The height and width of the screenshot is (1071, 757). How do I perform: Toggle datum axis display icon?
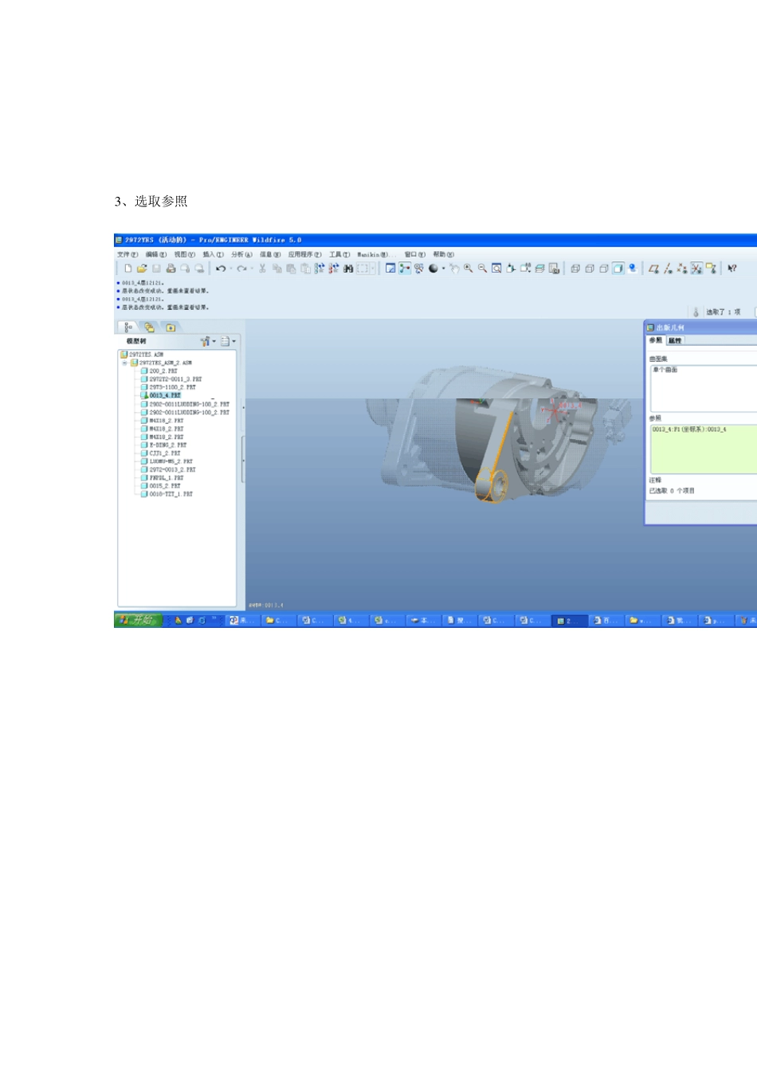(668, 269)
